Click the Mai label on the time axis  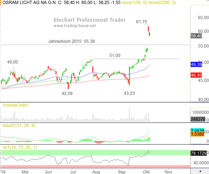coord(25,172)
